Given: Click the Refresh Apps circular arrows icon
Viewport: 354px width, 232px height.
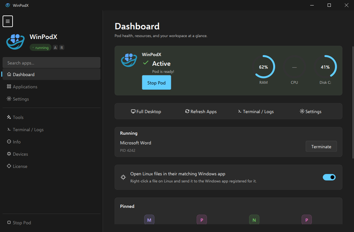Looking at the screenshot, I should click(187, 111).
